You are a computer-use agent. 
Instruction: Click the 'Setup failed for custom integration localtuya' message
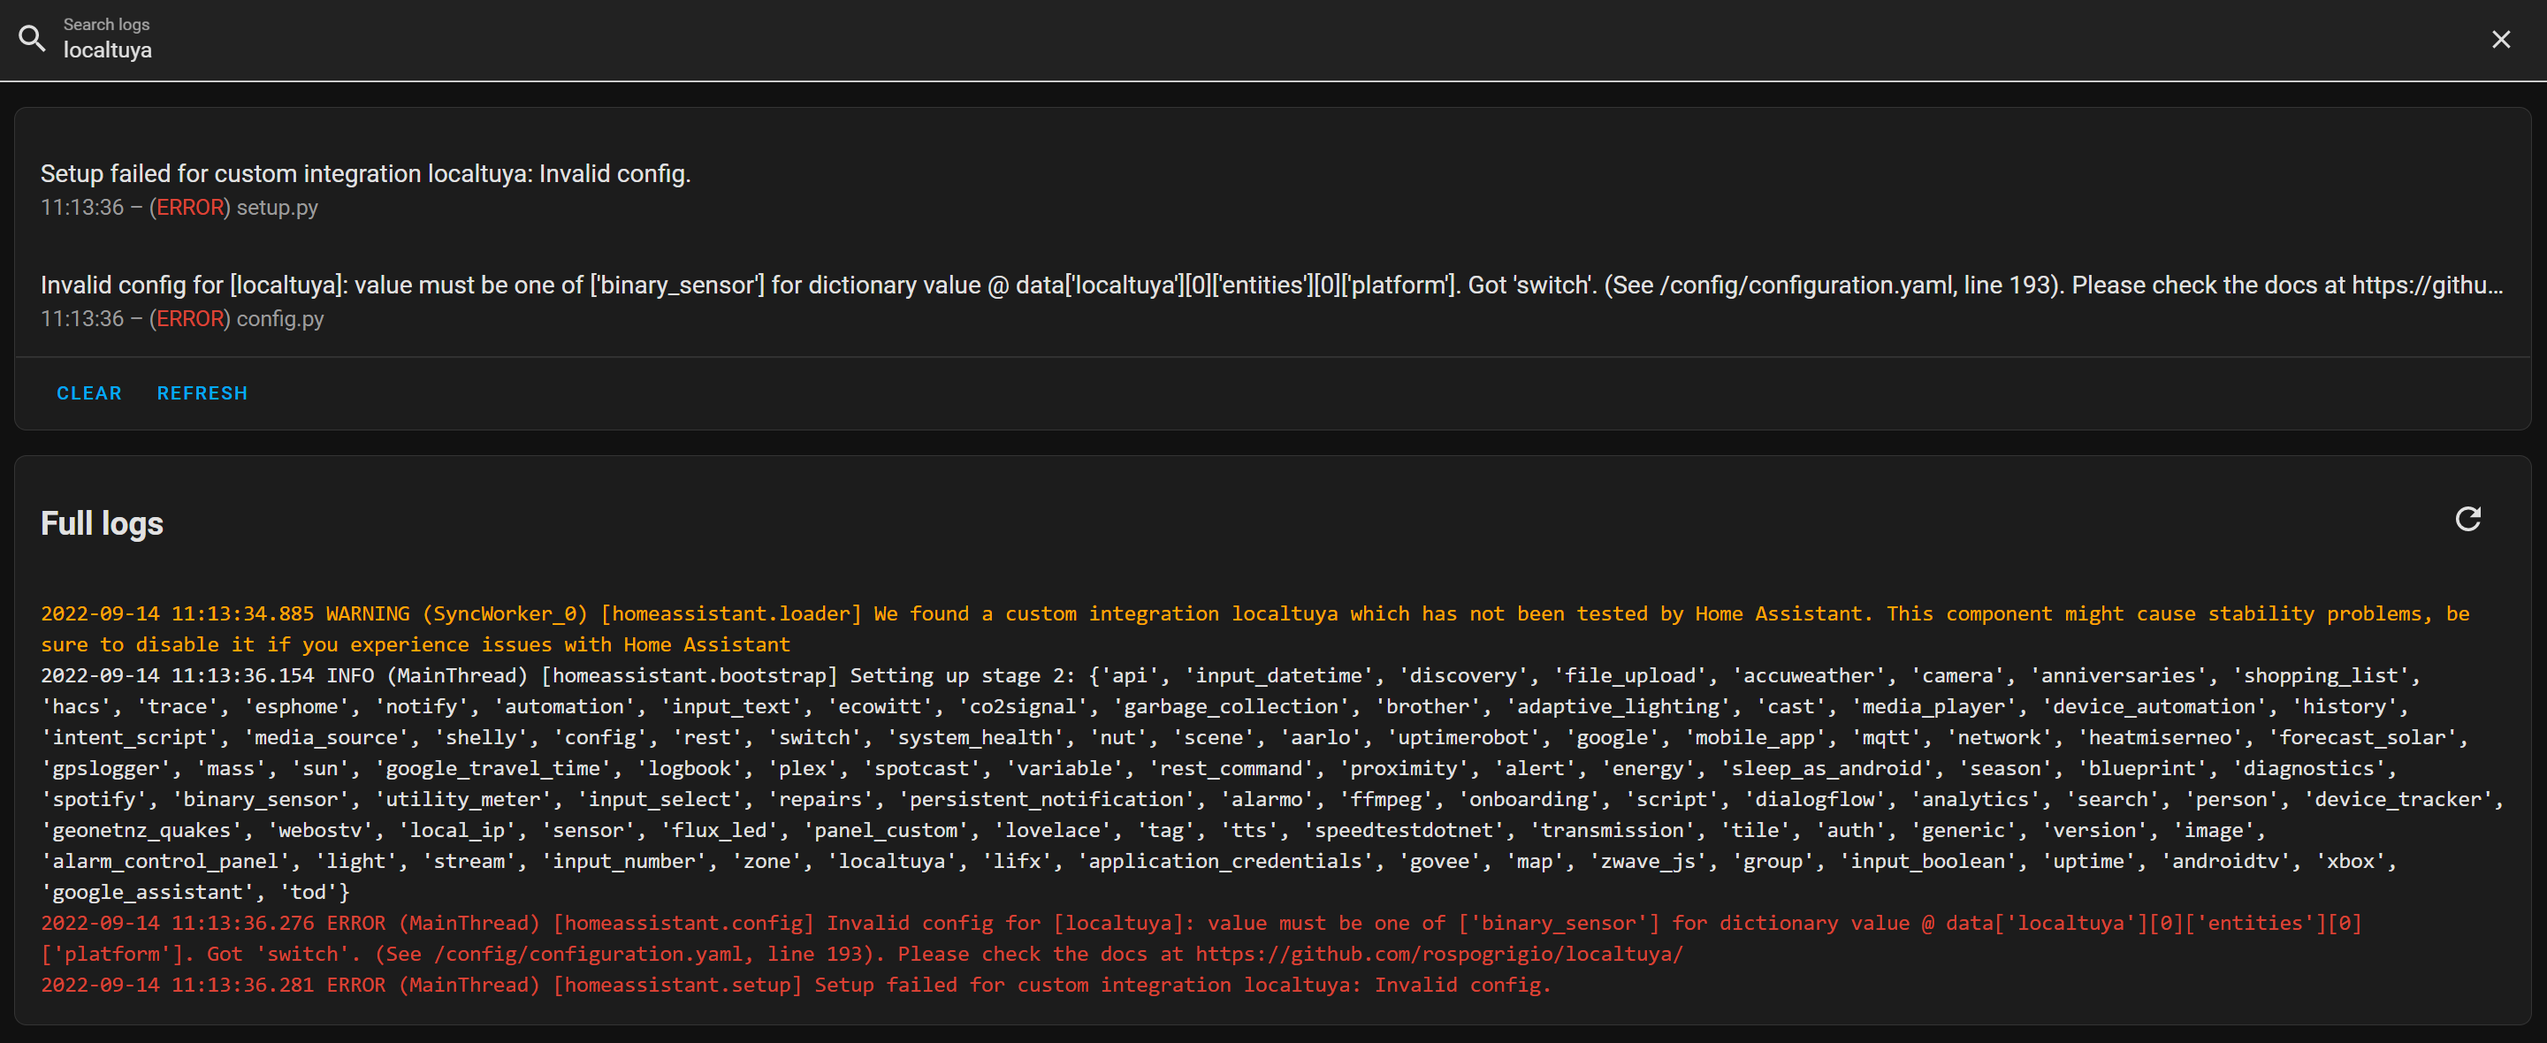[366, 173]
